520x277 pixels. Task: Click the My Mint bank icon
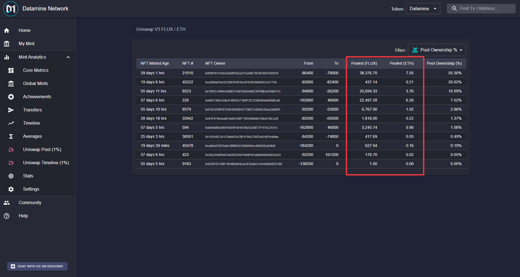(7, 44)
